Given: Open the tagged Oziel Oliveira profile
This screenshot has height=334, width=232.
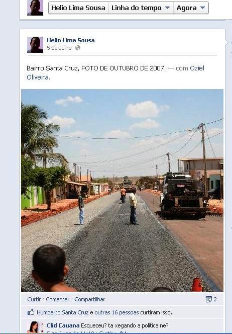Looking at the screenshot, I should pos(115,72).
